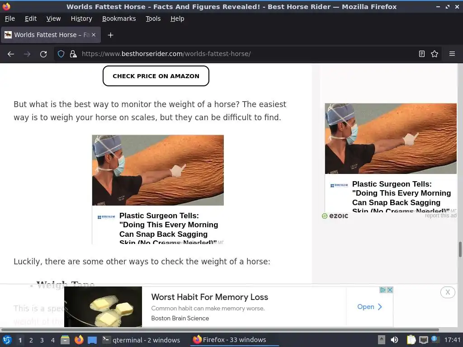Click network monitor tray icon

423,340
